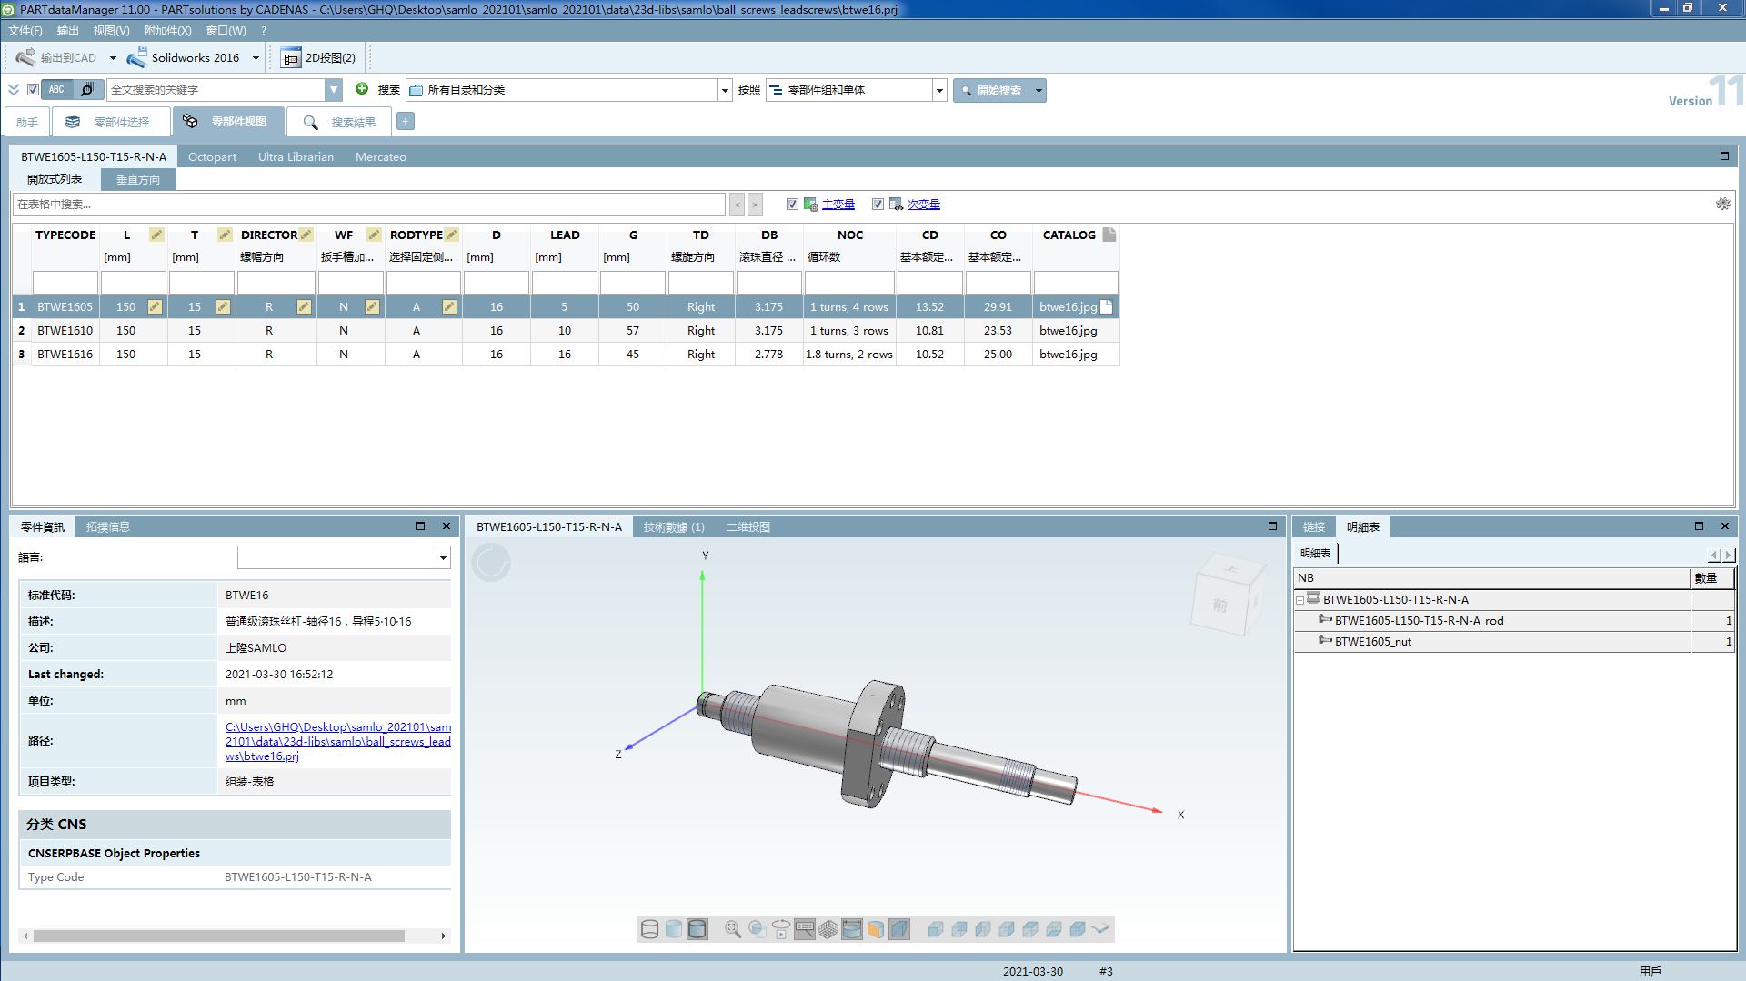
Task: Click the green plus add search icon
Action: tap(362, 89)
